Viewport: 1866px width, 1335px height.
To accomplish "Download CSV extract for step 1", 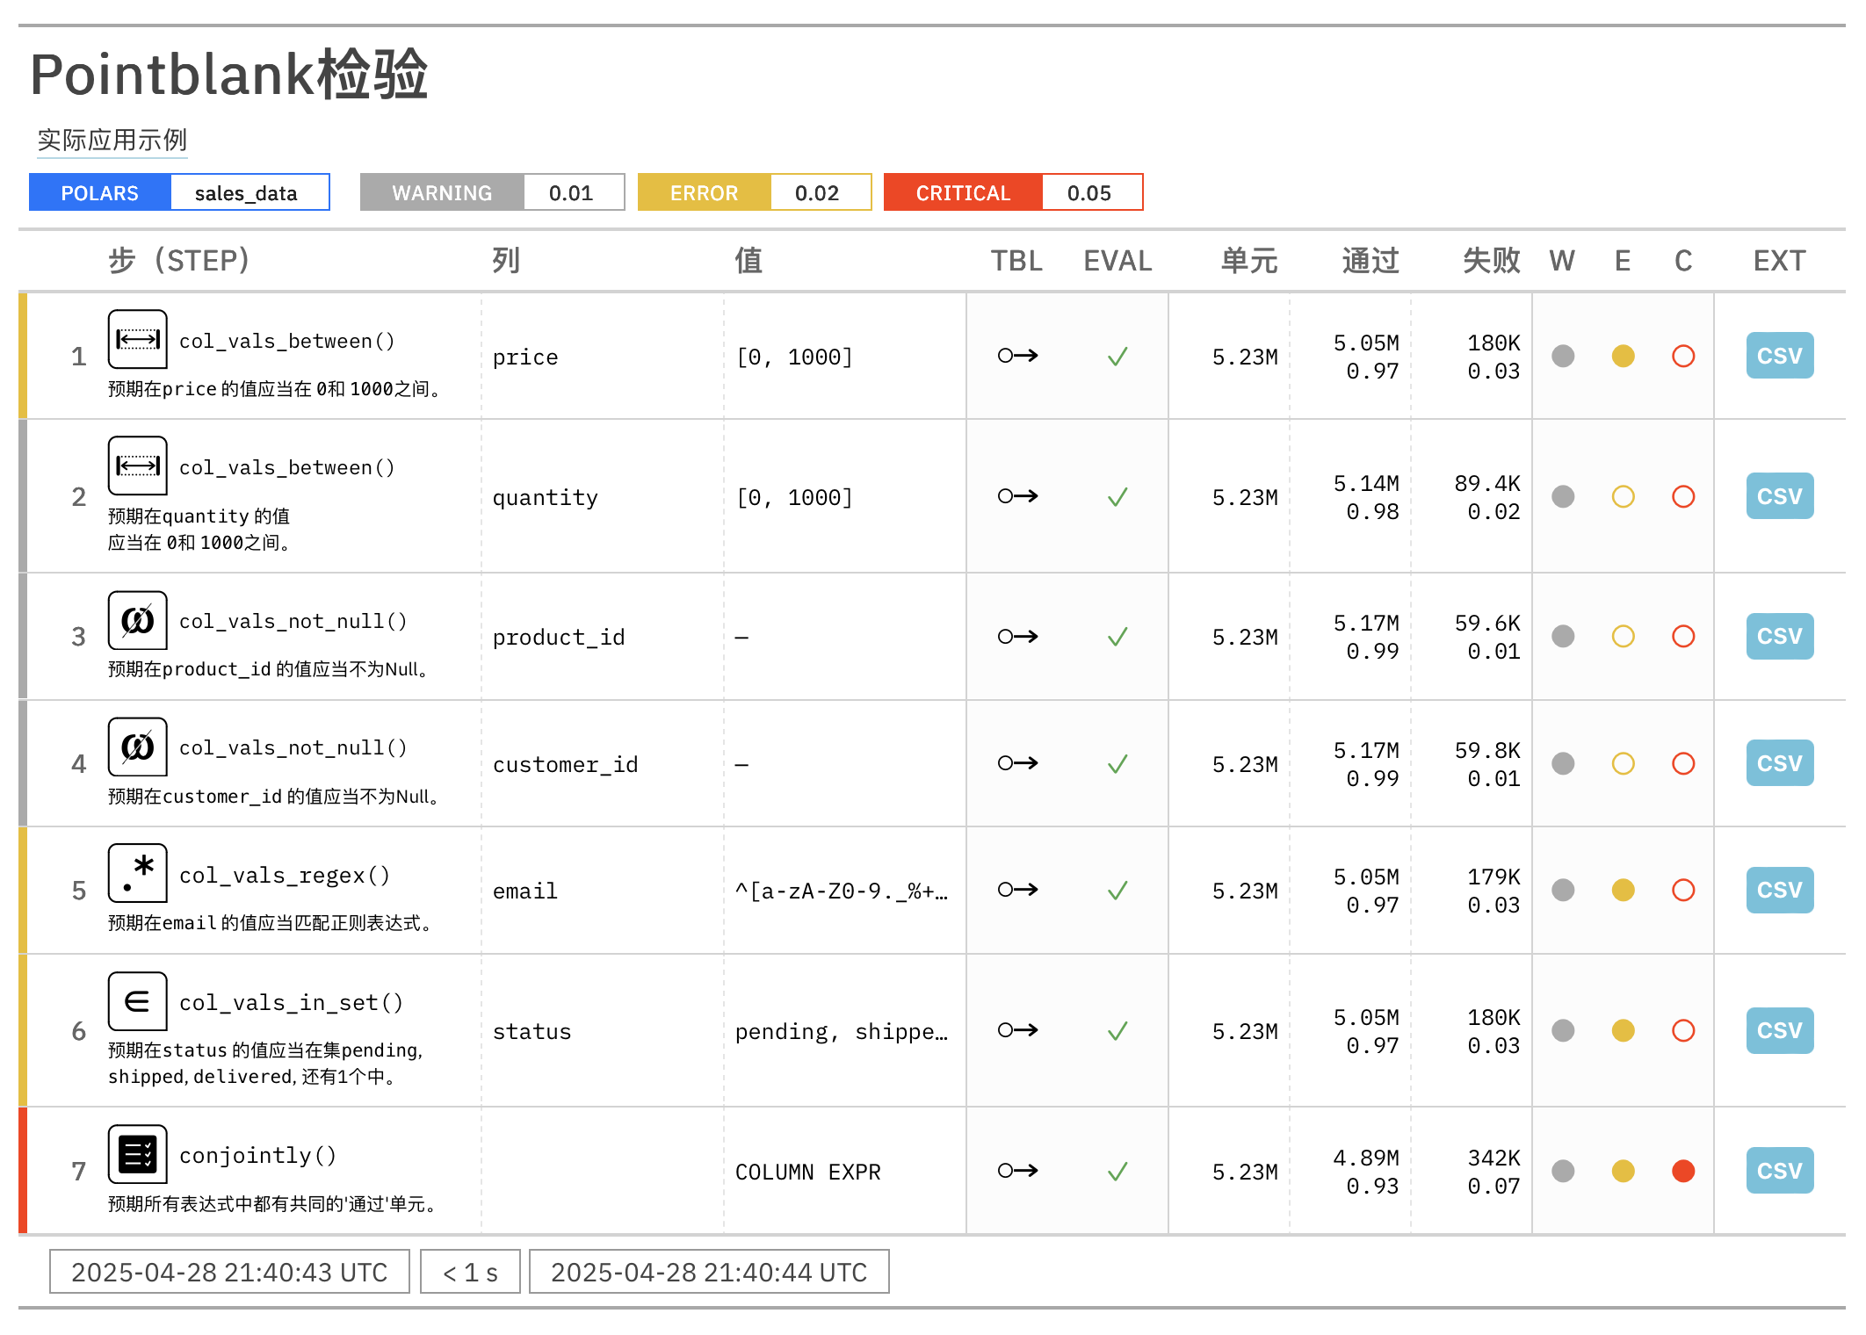I will tap(1778, 356).
